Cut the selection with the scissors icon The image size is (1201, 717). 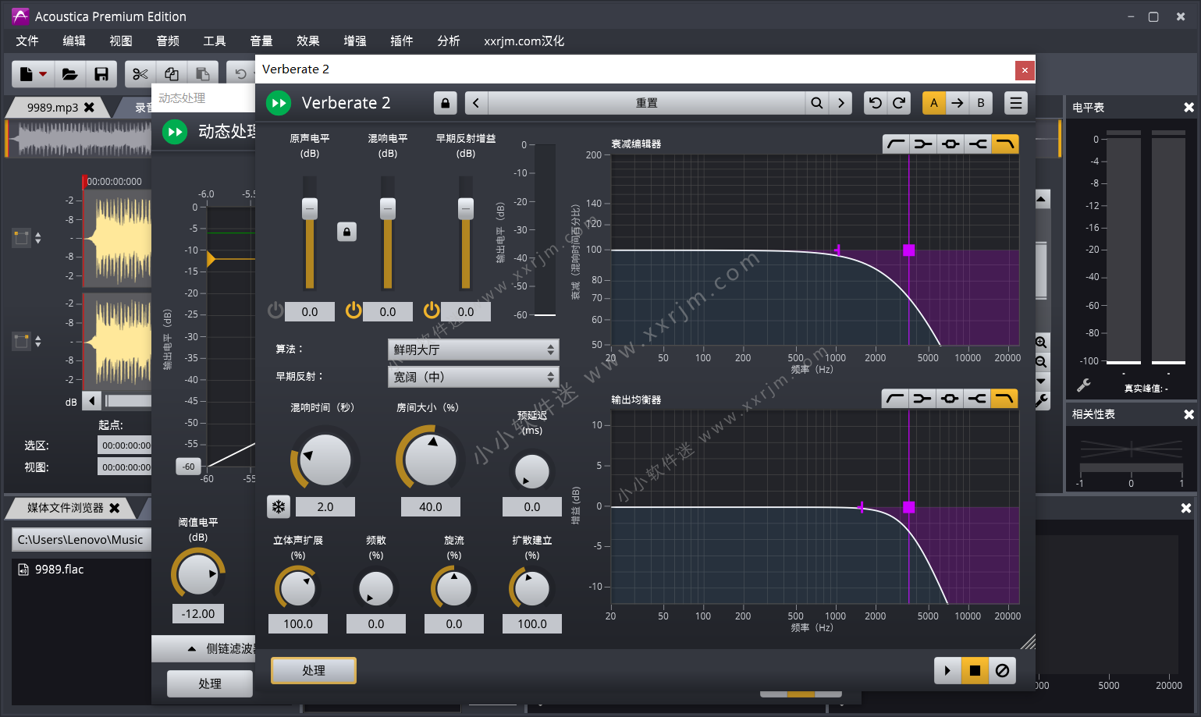click(140, 74)
